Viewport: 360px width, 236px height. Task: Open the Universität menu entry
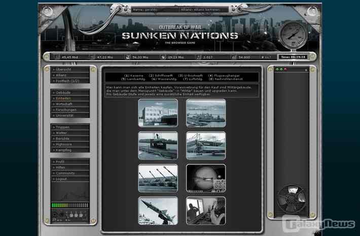point(70,116)
